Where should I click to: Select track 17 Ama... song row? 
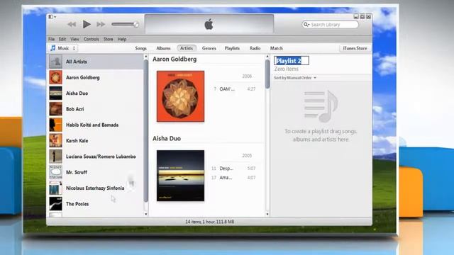click(235, 178)
